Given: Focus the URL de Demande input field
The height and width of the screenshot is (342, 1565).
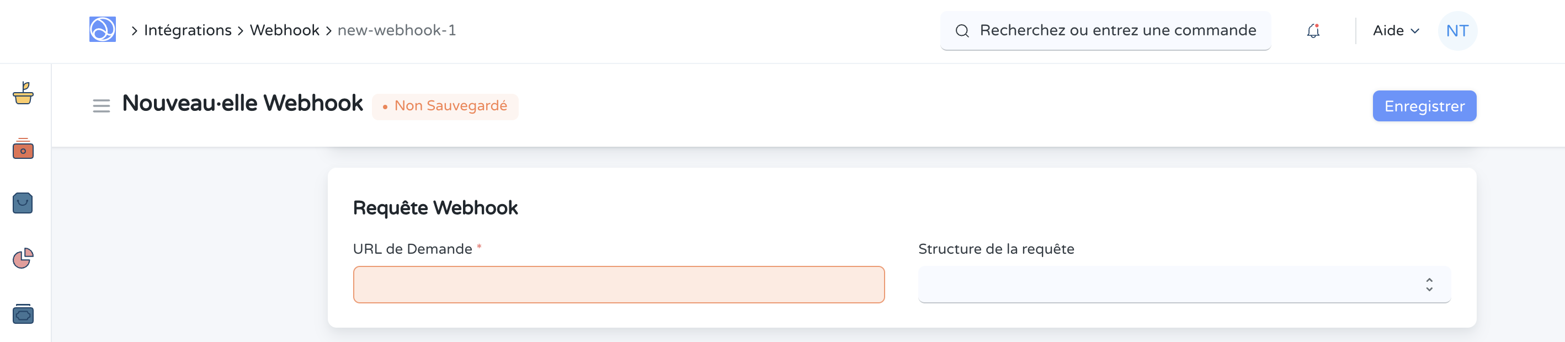Looking at the screenshot, I should (619, 284).
